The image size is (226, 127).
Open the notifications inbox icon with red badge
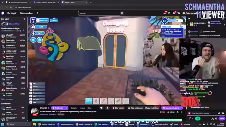click(x=165, y=13)
